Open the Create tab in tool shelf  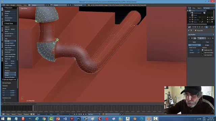click(2, 14)
